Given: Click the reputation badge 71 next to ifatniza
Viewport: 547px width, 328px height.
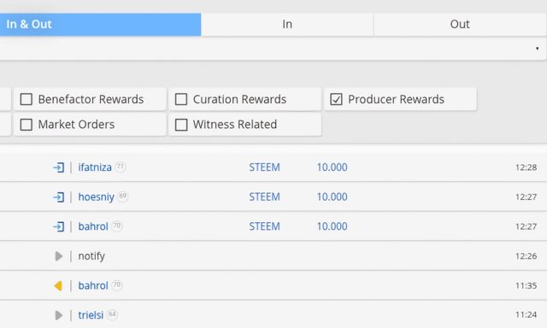Looking at the screenshot, I should coord(121,167).
